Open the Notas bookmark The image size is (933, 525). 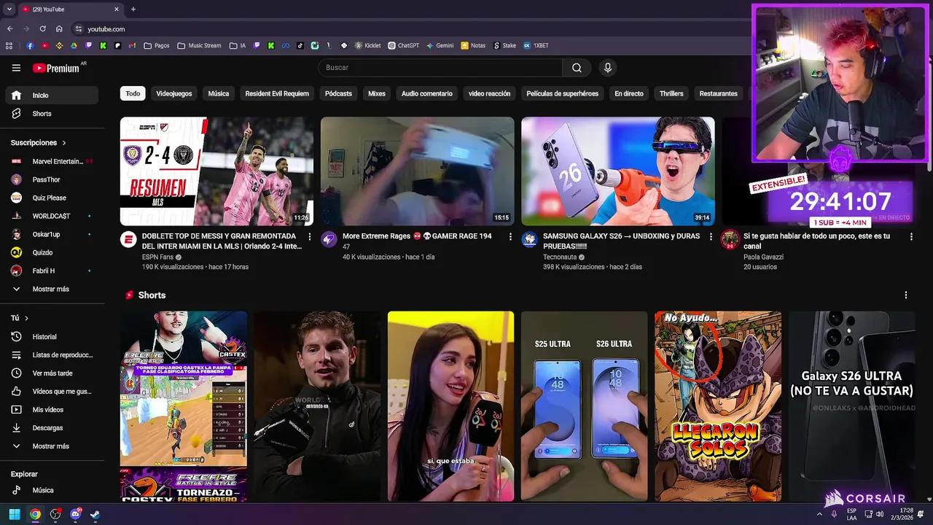[473, 45]
